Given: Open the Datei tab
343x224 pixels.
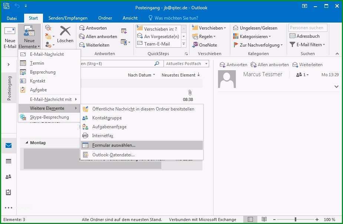Looking at the screenshot, I should tap(11, 18).
